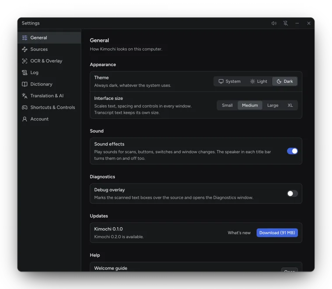The image size is (332, 289).
Task: Click the 'Updates' section heading
Action: point(99,216)
